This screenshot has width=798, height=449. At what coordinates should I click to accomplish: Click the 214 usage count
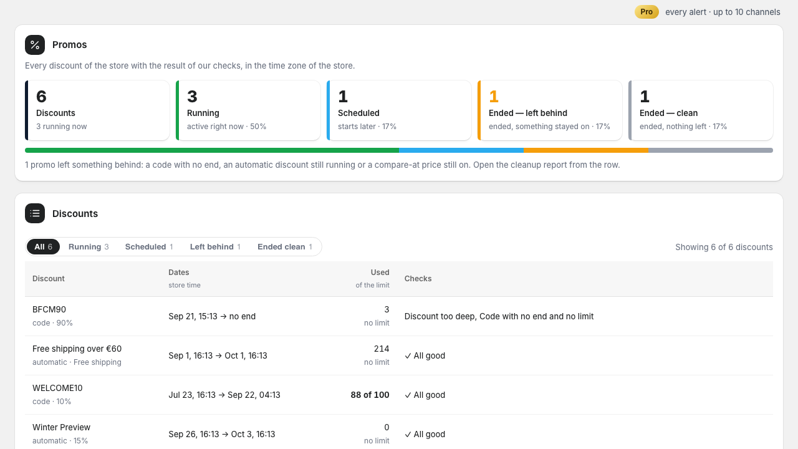[382, 349]
